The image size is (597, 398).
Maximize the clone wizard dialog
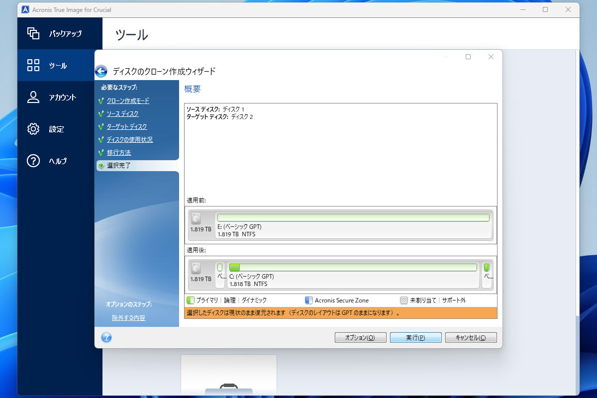point(468,57)
